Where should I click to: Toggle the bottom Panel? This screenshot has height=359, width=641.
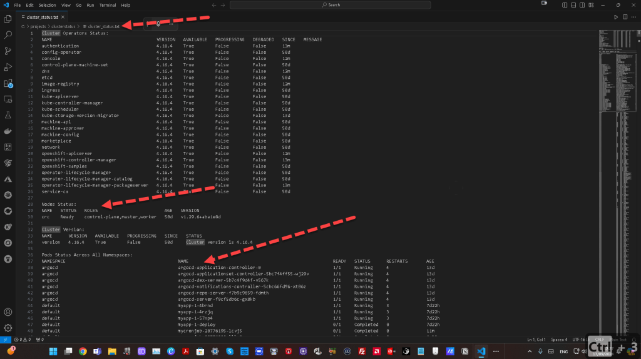(x=573, y=5)
